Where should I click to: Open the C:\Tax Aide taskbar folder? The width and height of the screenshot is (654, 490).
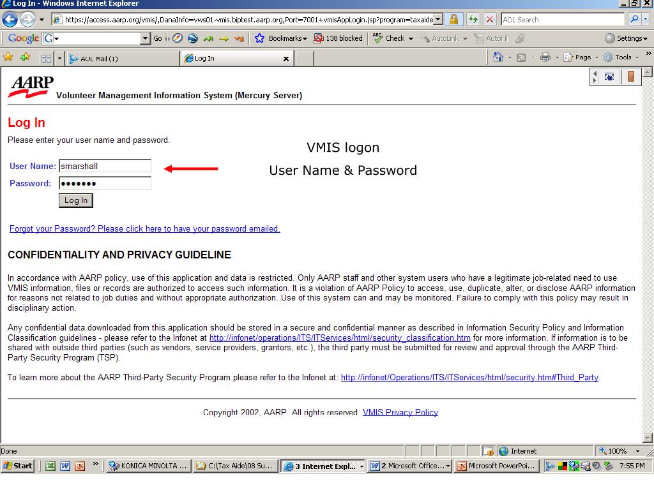coord(236,466)
